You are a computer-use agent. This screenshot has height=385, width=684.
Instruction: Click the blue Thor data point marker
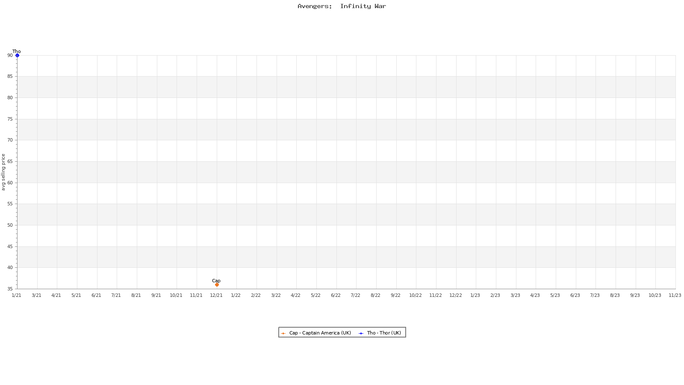[17, 55]
